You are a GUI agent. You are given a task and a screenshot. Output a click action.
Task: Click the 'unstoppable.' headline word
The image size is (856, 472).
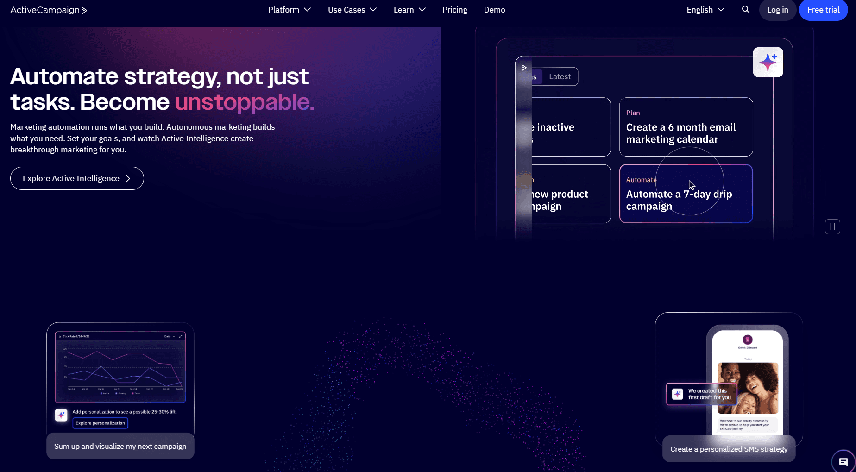click(245, 102)
